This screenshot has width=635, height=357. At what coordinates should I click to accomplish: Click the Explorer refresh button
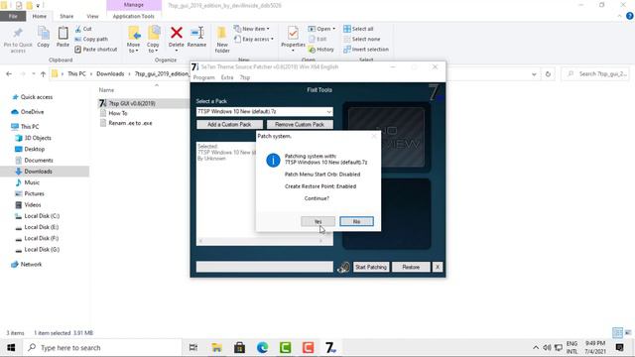click(548, 74)
